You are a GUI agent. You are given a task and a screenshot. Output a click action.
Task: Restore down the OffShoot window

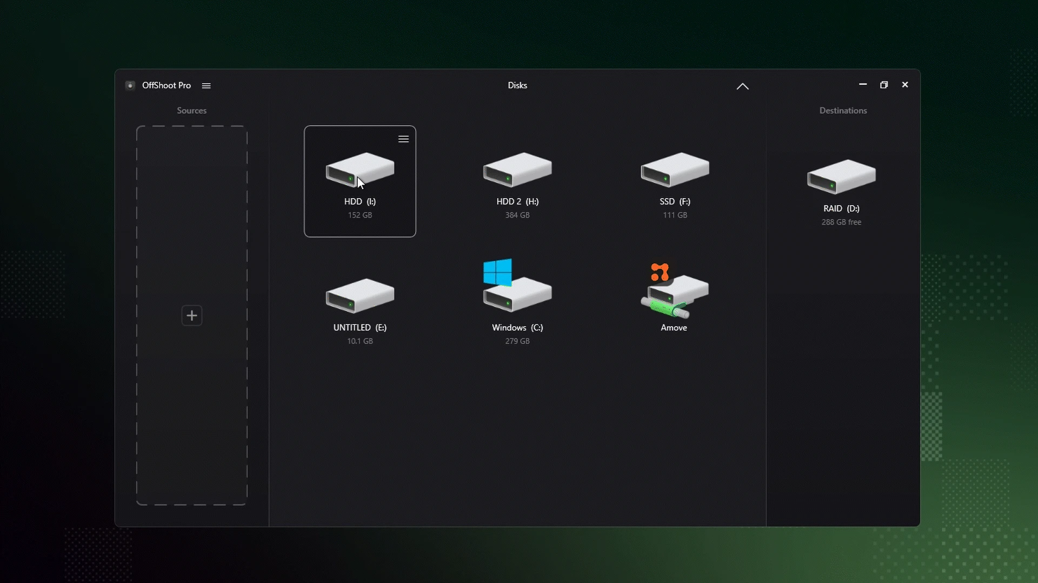click(884, 85)
